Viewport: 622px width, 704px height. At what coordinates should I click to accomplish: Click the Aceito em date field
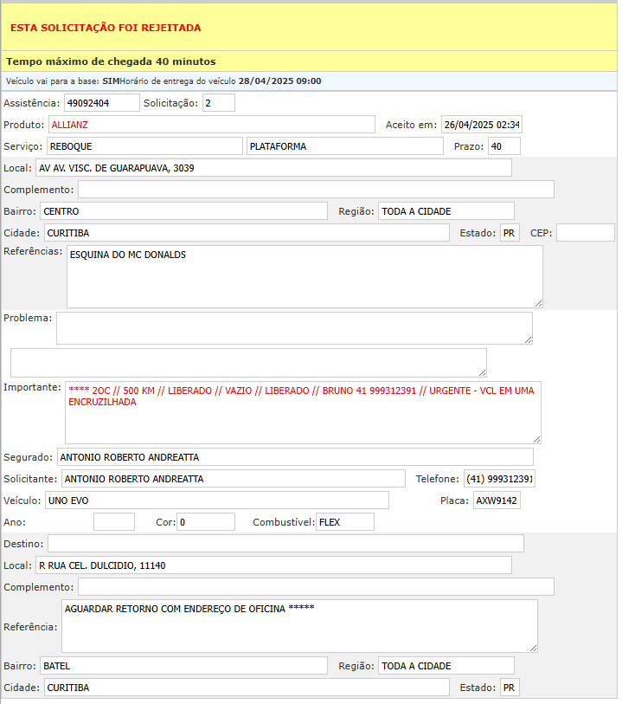point(482,125)
